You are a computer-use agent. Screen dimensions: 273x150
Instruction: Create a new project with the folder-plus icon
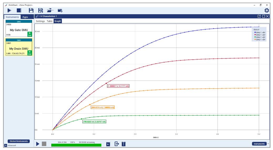point(60,11)
